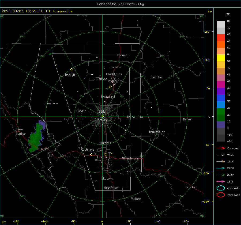Click the Drumheller city label

157,132
